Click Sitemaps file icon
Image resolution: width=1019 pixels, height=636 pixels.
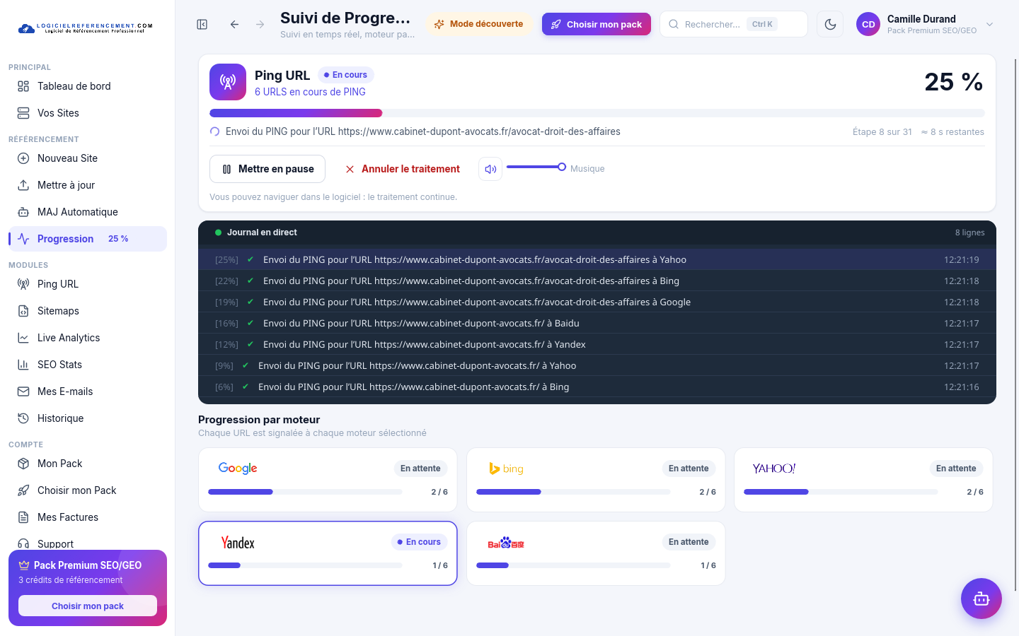(x=23, y=311)
